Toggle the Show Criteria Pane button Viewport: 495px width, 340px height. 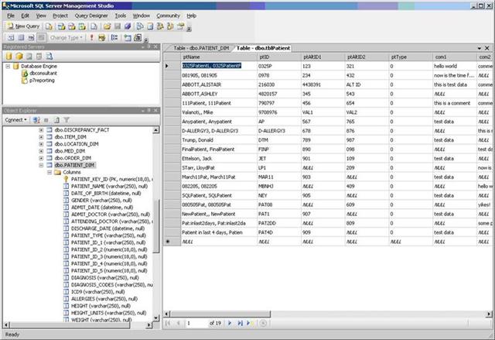21,38
